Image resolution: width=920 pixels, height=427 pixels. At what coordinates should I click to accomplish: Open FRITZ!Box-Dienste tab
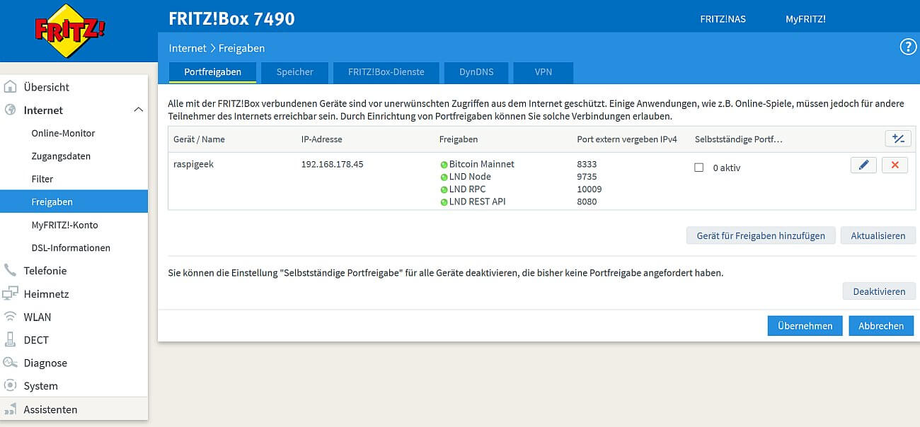pos(386,72)
